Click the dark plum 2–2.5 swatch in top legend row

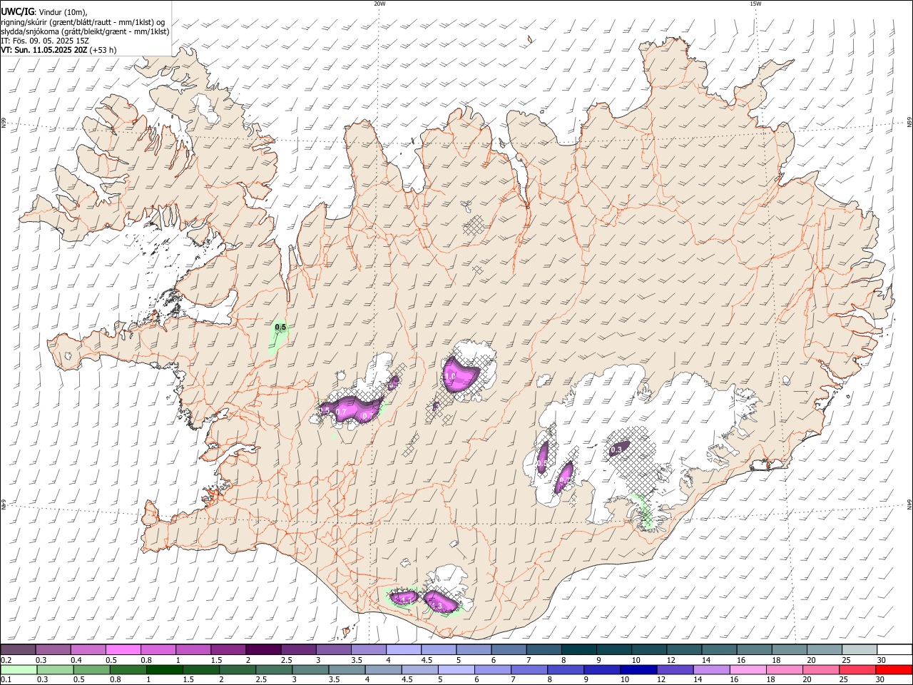[x=263, y=649]
